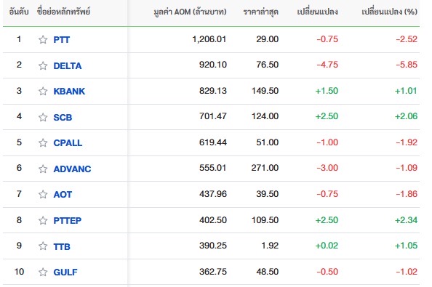The height and width of the screenshot is (287, 432).
Task: Go to the ADVANC symbol link
Action: click(x=72, y=169)
